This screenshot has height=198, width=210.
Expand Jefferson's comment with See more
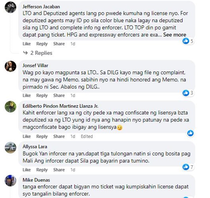pyautogui.click(x=175, y=35)
